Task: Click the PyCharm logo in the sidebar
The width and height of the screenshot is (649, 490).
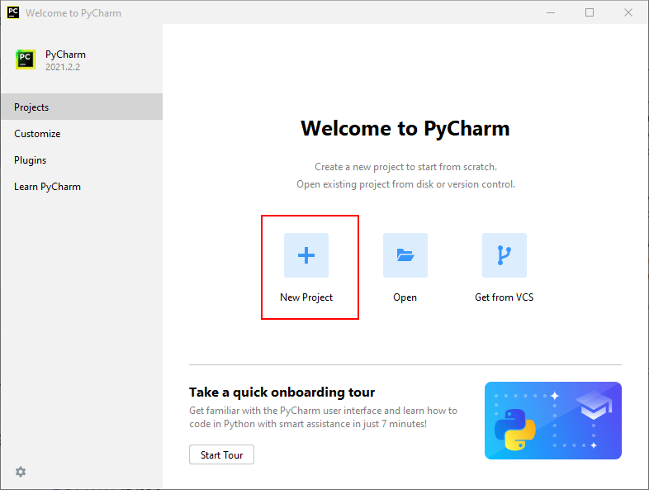Action: click(x=26, y=59)
